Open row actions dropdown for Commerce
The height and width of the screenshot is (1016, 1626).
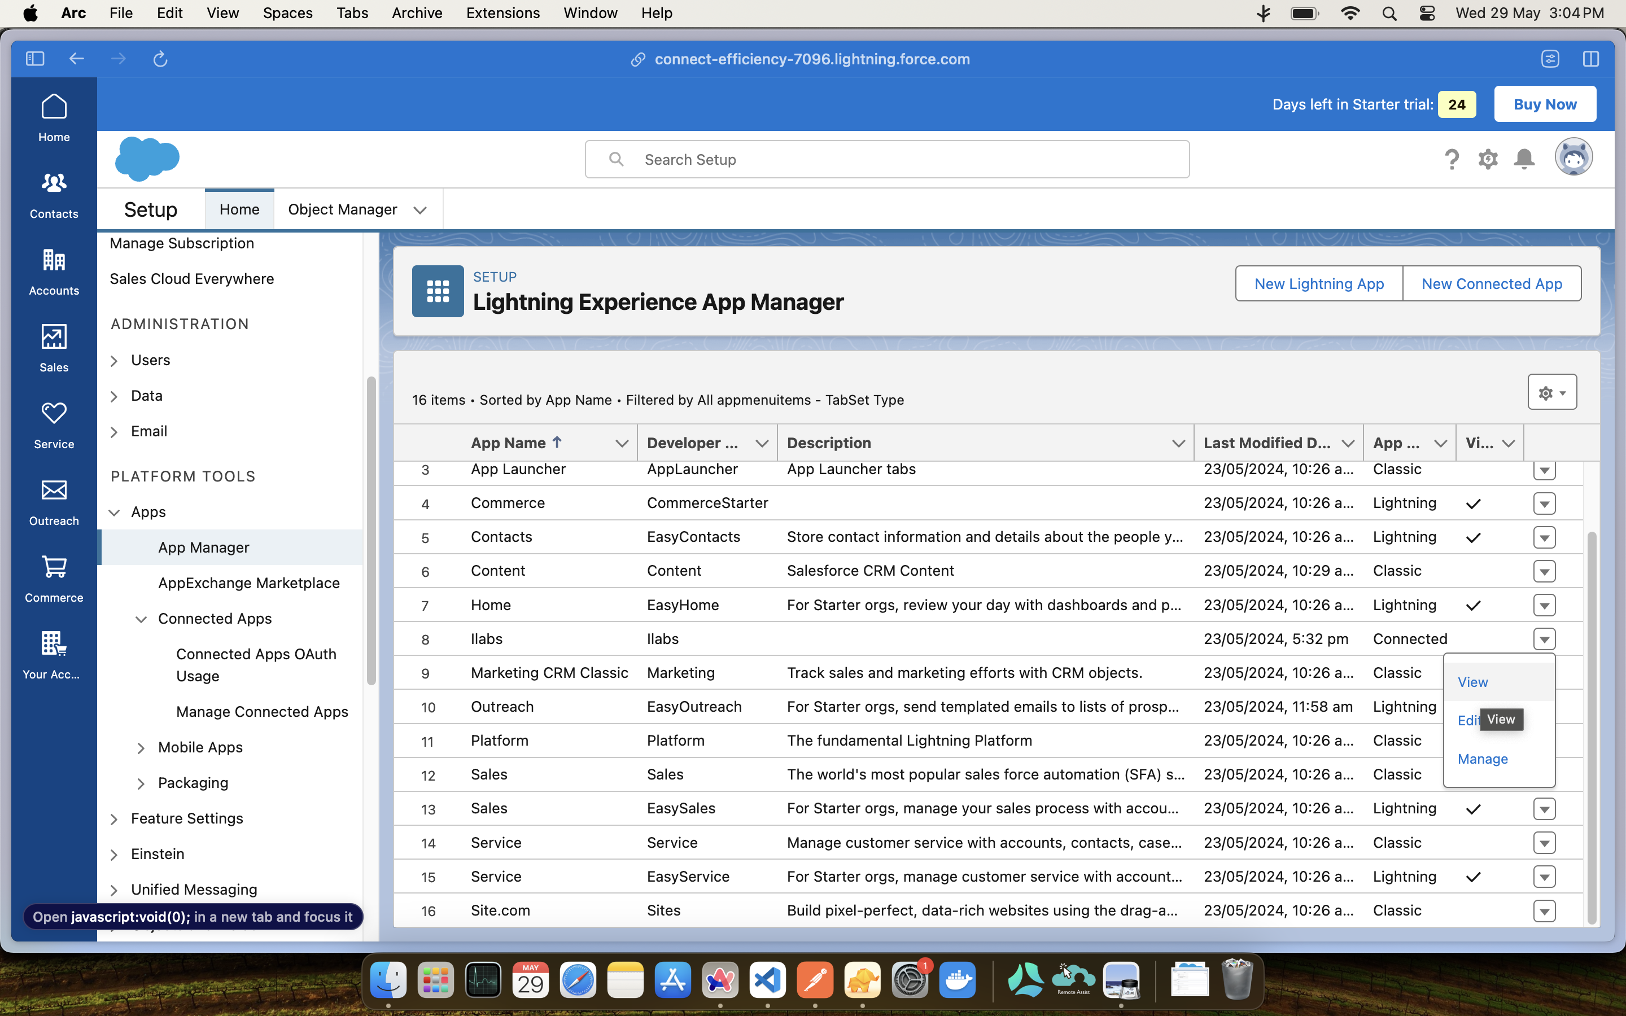click(1544, 503)
